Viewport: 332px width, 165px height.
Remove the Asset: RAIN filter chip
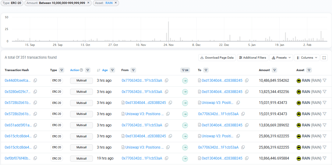[116, 3]
